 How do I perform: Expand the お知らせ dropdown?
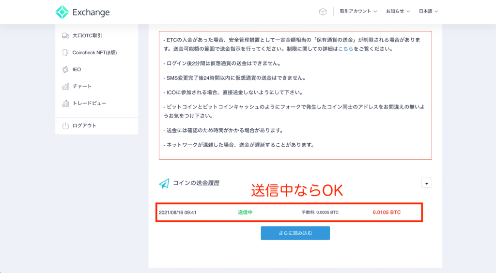(398, 12)
